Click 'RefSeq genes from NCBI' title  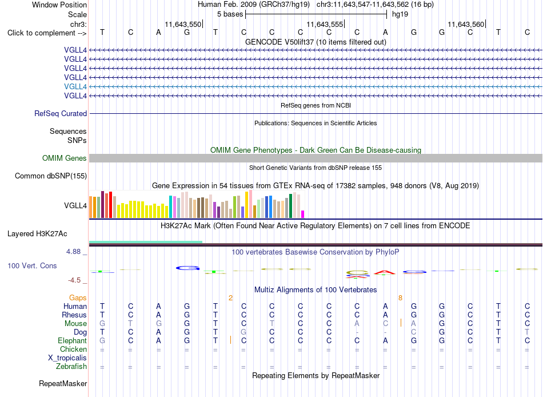316,105
